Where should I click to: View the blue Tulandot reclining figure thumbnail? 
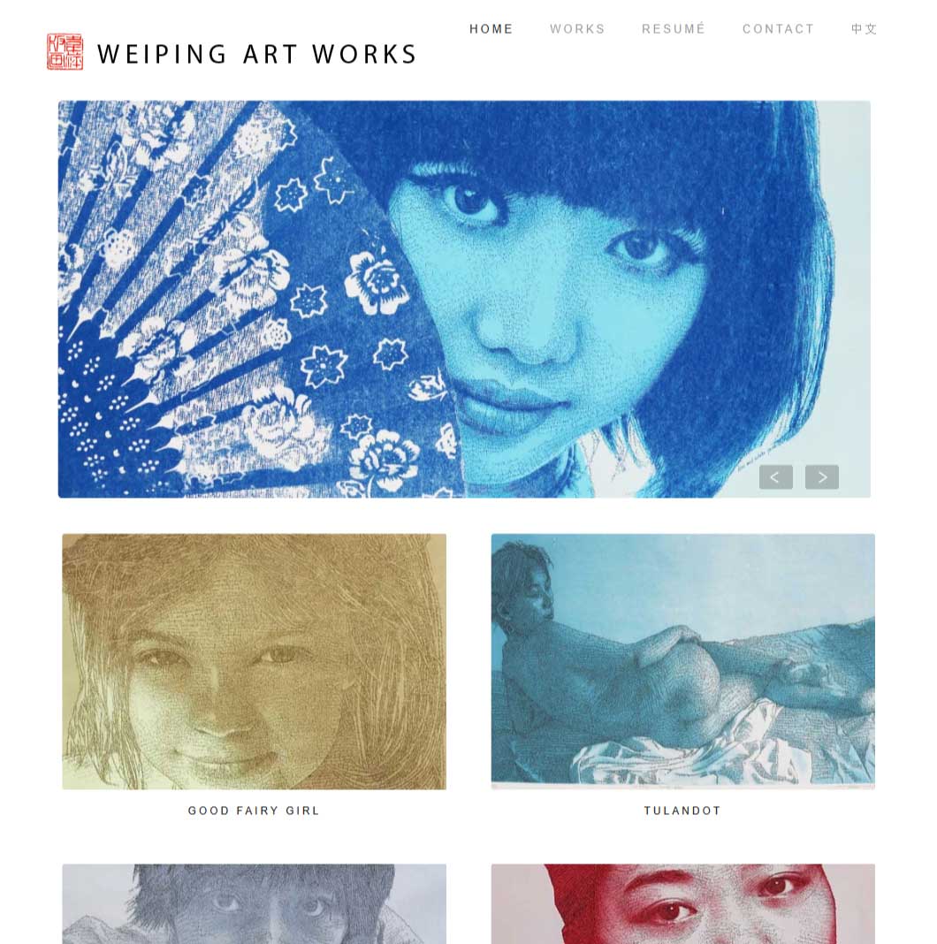pyautogui.click(x=683, y=662)
